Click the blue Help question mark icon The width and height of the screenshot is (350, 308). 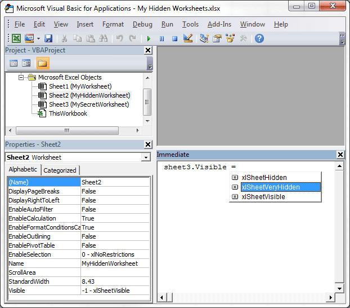click(259, 38)
